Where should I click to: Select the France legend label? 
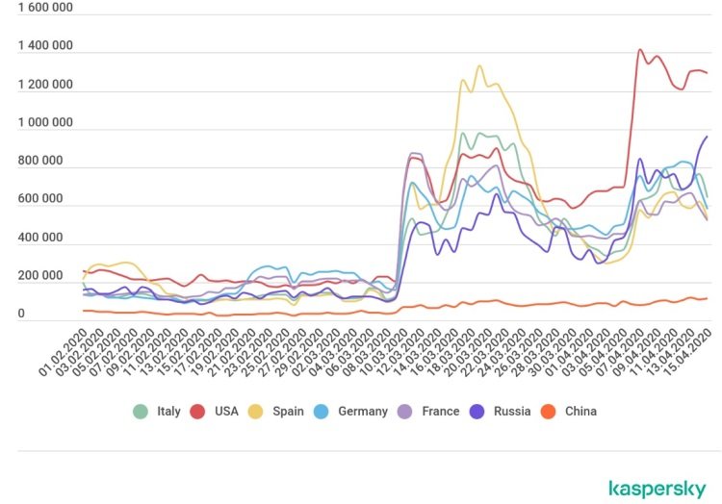point(441,411)
